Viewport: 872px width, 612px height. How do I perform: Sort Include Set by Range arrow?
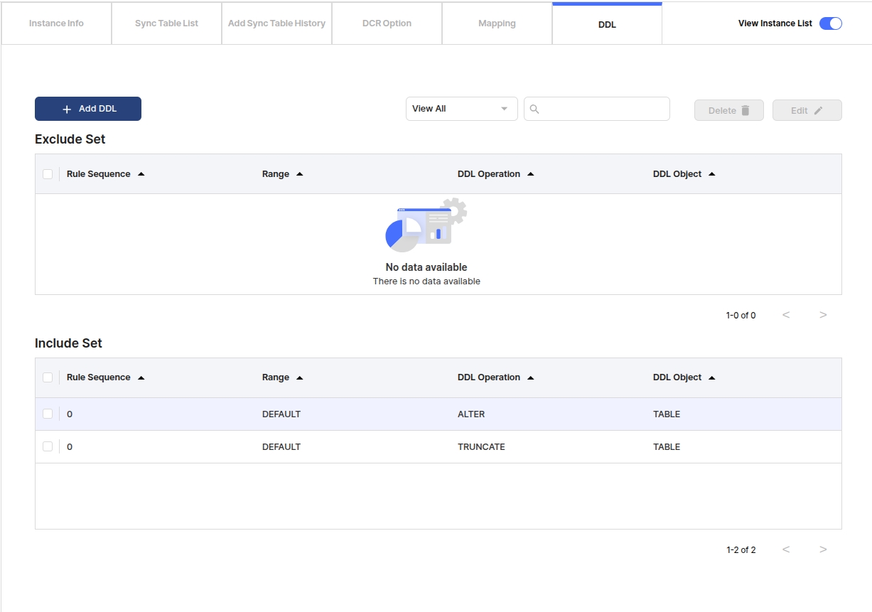300,377
